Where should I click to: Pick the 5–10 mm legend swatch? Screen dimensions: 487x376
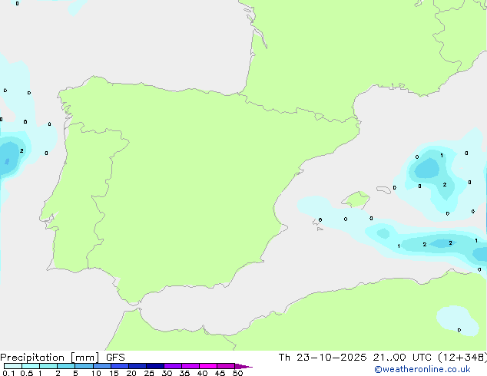84,366
